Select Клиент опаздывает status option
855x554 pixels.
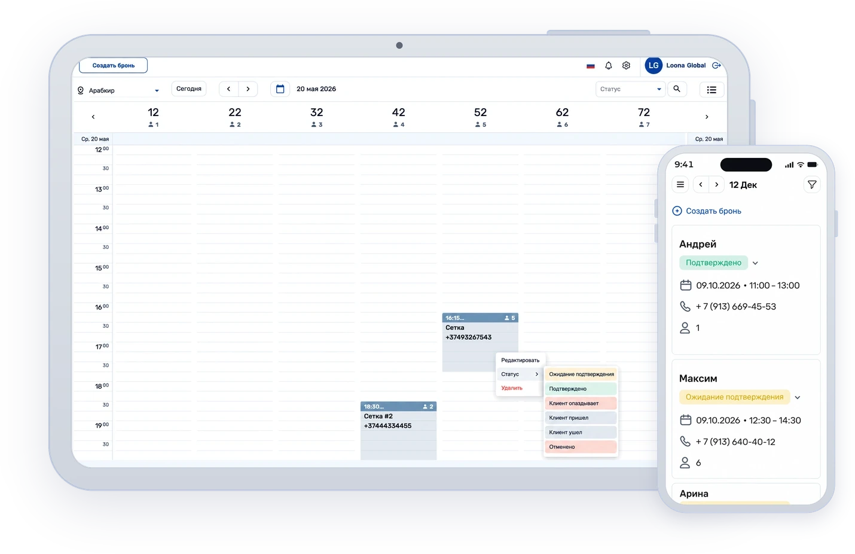pos(581,403)
